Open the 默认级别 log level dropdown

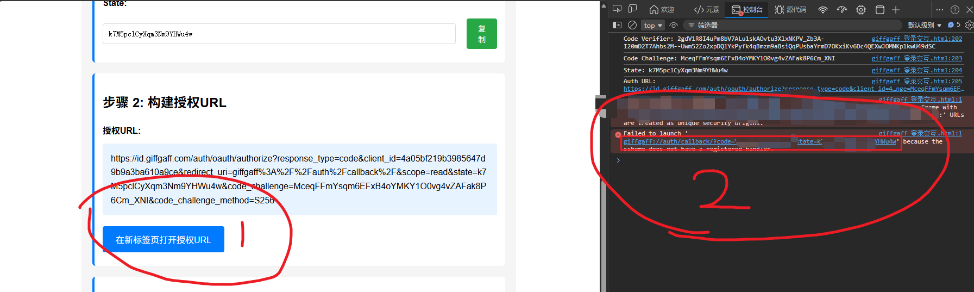[925, 25]
